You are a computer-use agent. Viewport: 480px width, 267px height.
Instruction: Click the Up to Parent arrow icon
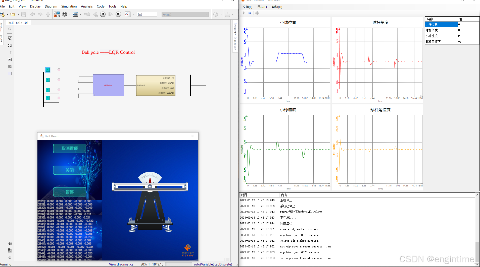[48, 14]
